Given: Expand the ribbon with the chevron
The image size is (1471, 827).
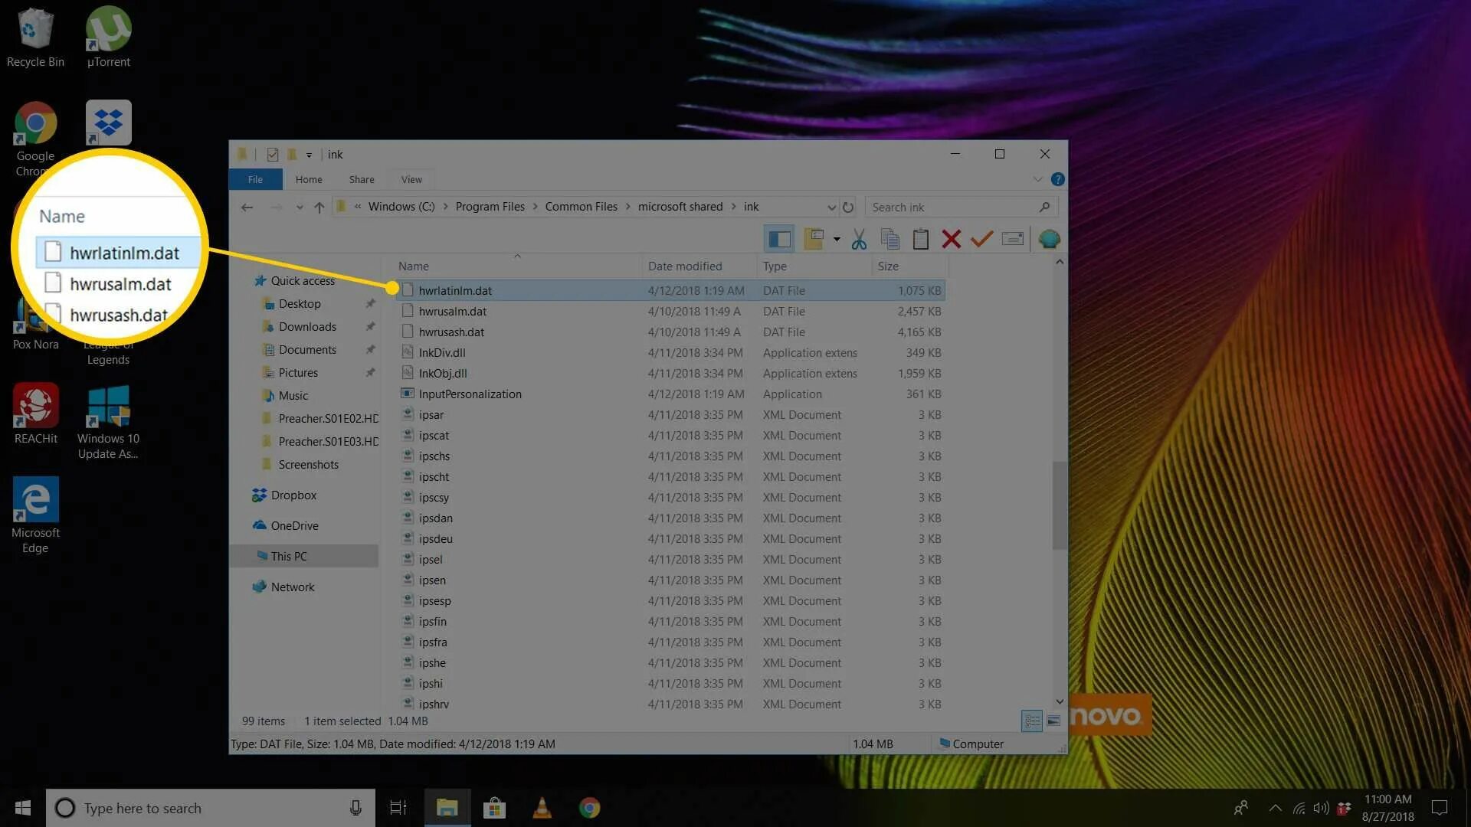Looking at the screenshot, I should 1037,179.
